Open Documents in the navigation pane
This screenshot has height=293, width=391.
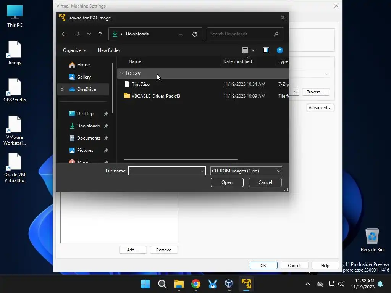coord(89,138)
